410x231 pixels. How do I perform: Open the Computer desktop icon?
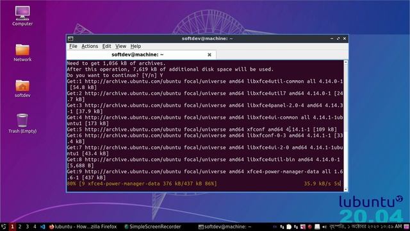click(22, 16)
